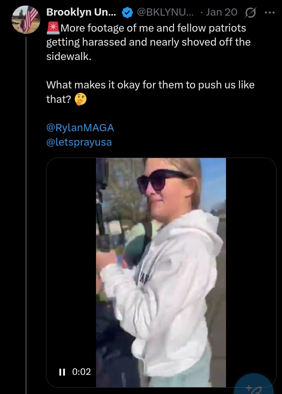Click the blue verified badge
The image size is (282, 394).
[x=127, y=13]
